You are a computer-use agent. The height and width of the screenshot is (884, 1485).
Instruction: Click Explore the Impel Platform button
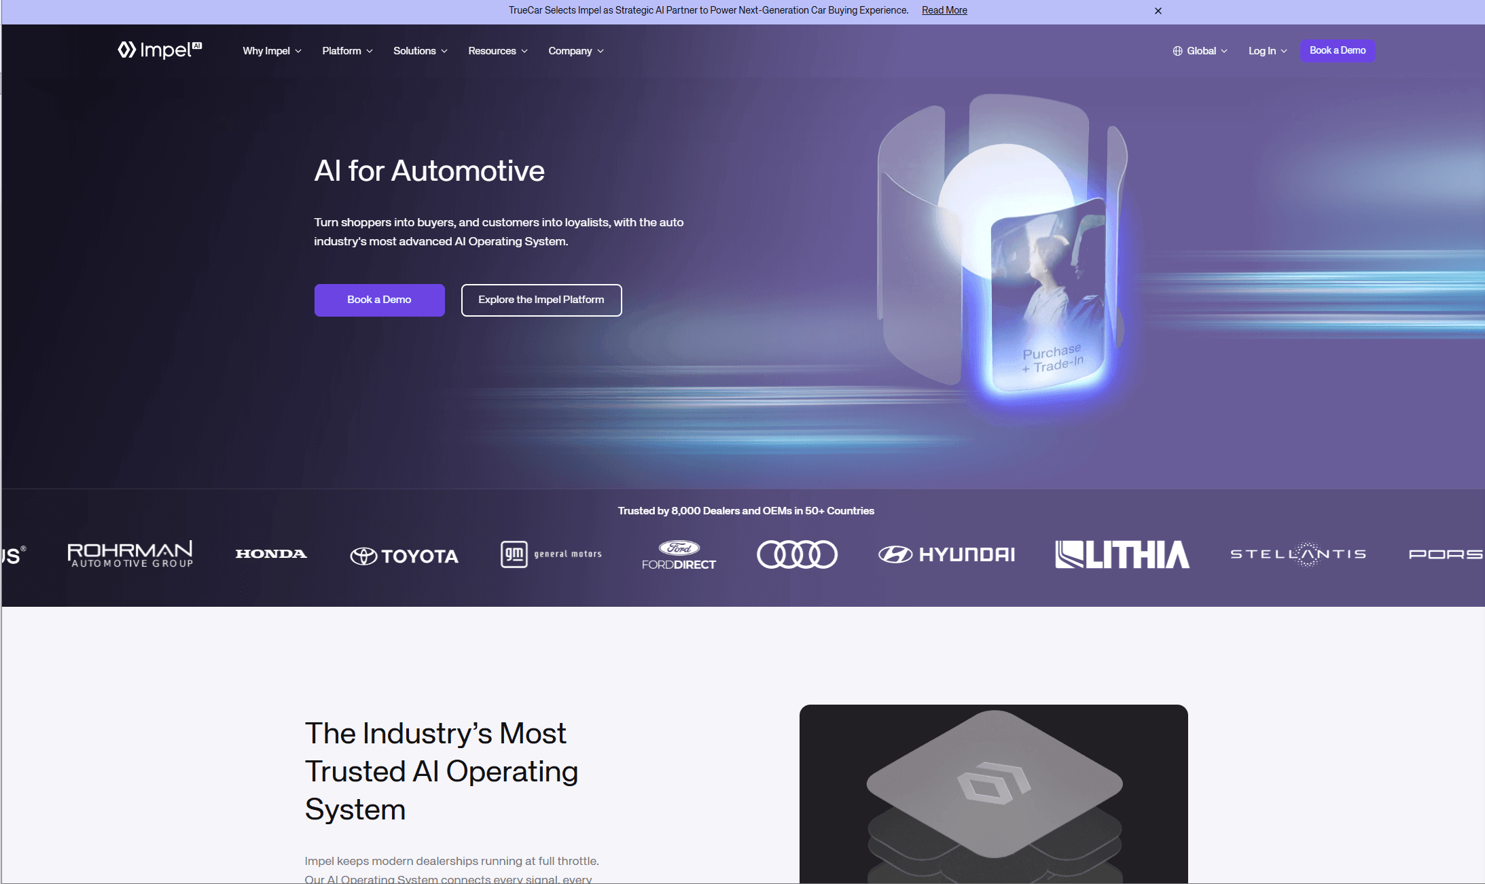(541, 300)
